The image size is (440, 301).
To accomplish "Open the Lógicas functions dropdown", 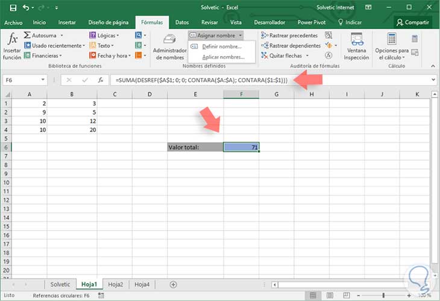I will pos(104,36).
